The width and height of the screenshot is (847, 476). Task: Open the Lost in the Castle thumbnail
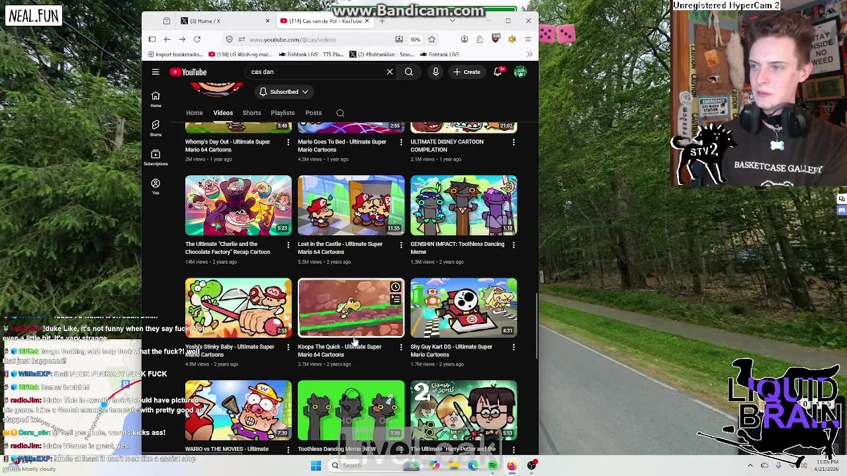pos(351,206)
